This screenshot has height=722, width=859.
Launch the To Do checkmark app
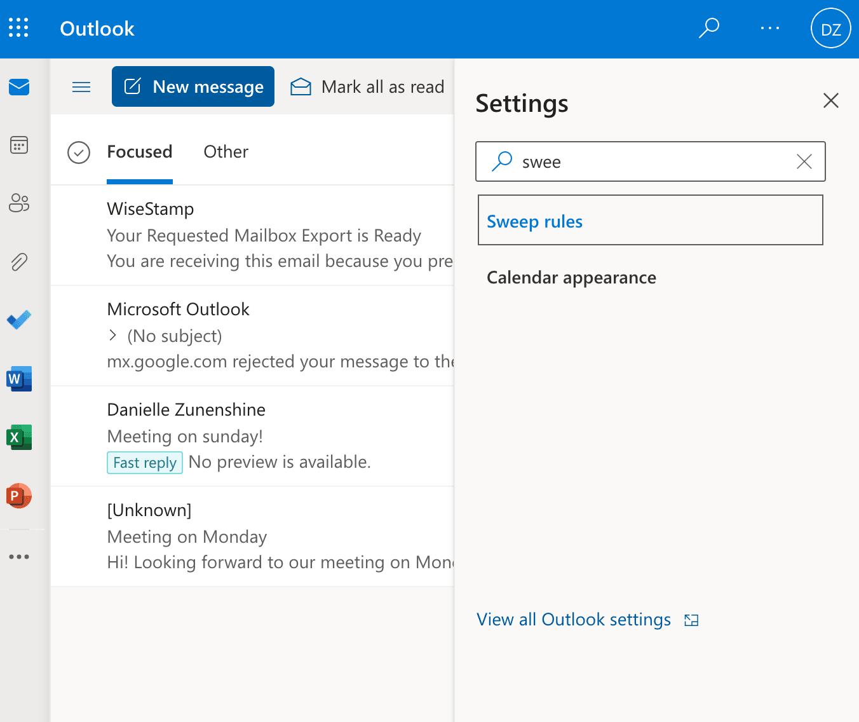[x=19, y=320]
